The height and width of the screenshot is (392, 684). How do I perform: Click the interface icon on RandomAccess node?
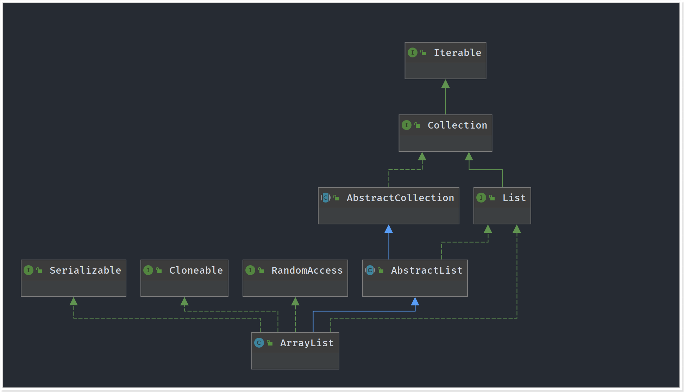click(x=250, y=270)
